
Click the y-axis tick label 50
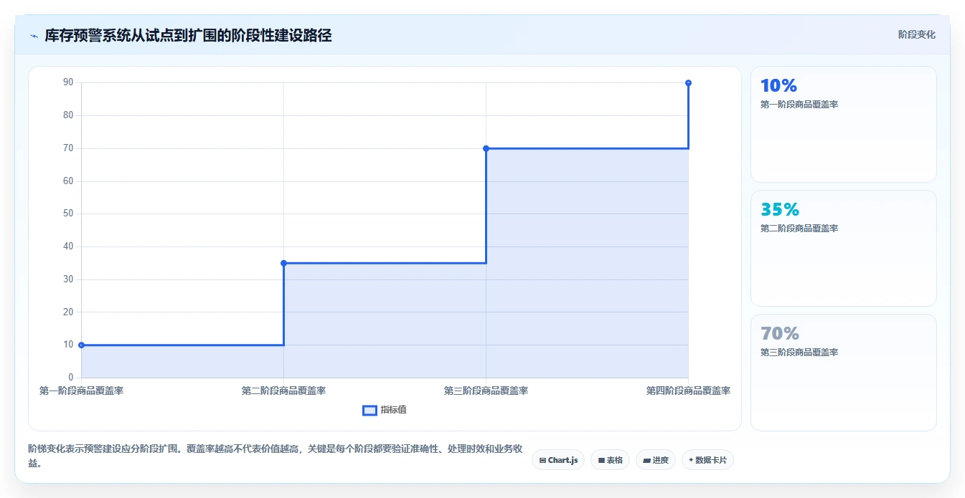(68, 214)
